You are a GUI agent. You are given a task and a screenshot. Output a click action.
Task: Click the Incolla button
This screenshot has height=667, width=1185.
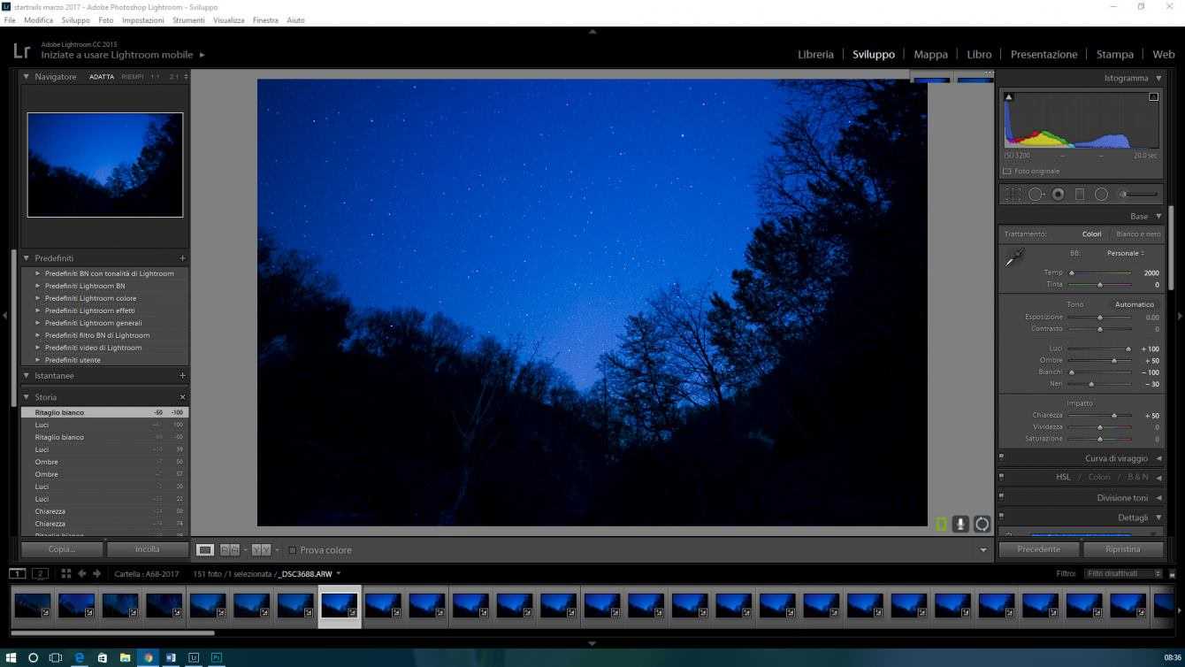pyautogui.click(x=147, y=549)
